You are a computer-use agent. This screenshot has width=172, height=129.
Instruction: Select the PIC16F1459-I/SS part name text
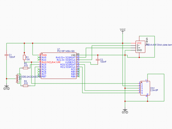[x=66, y=51]
